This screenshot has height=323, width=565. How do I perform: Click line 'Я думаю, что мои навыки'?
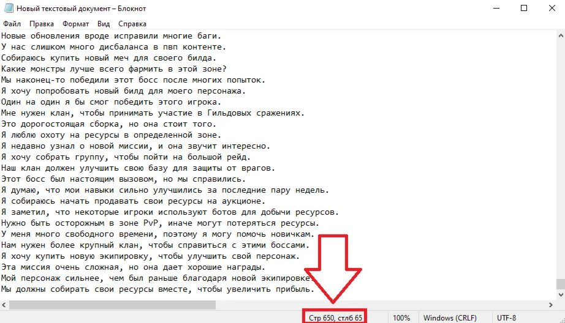(165, 190)
